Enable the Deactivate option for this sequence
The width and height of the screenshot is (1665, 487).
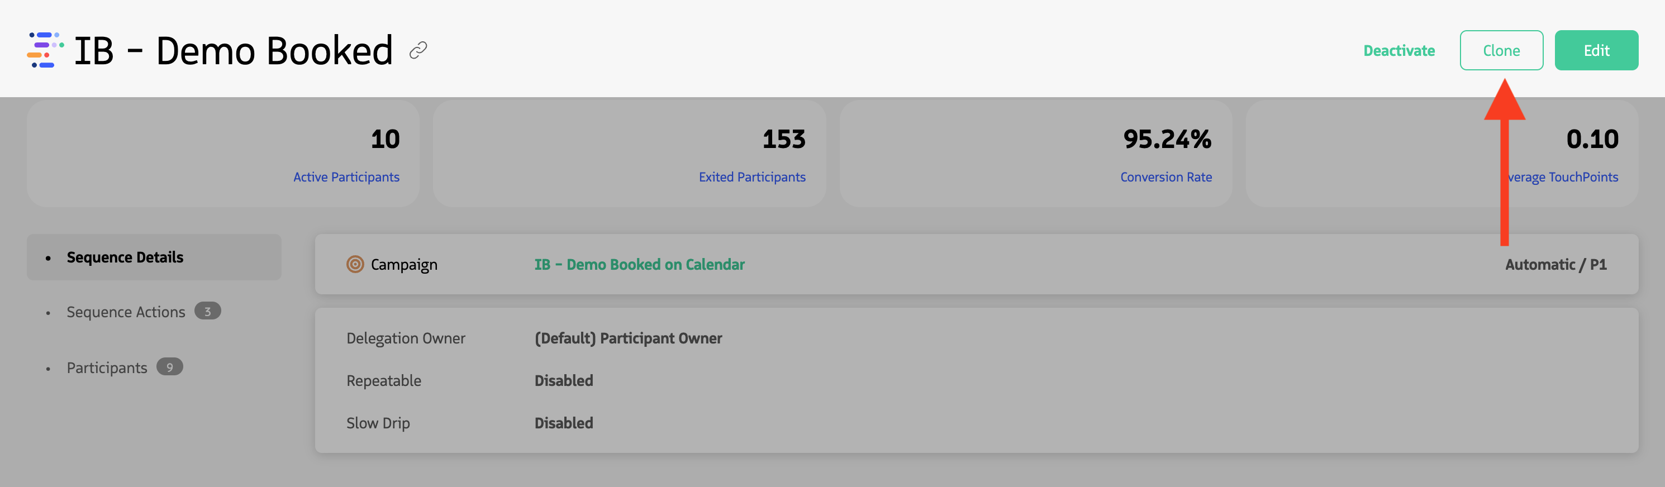1398,50
